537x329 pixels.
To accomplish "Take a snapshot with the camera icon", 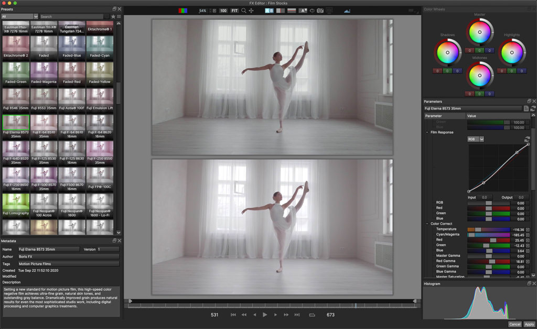I will (320, 10).
